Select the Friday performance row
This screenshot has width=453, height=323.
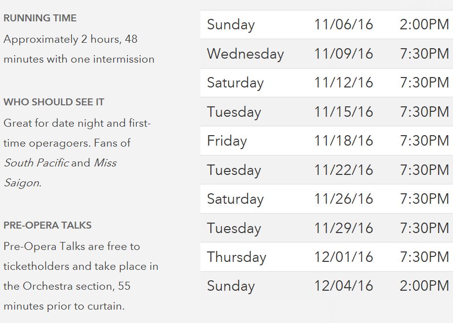coord(326,141)
